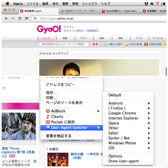Click the Opera Wiki tab favicon

103,11
